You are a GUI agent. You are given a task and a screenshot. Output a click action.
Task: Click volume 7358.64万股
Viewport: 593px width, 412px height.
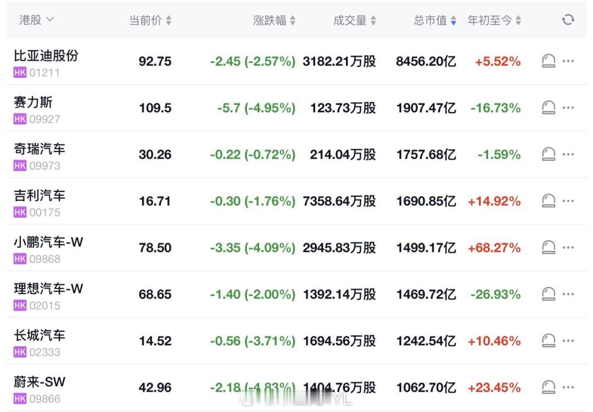click(339, 201)
